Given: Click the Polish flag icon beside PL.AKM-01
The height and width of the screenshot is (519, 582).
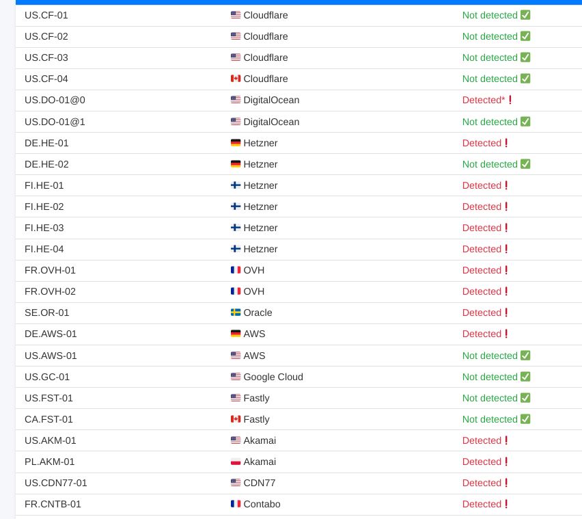Looking at the screenshot, I should (236, 462).
